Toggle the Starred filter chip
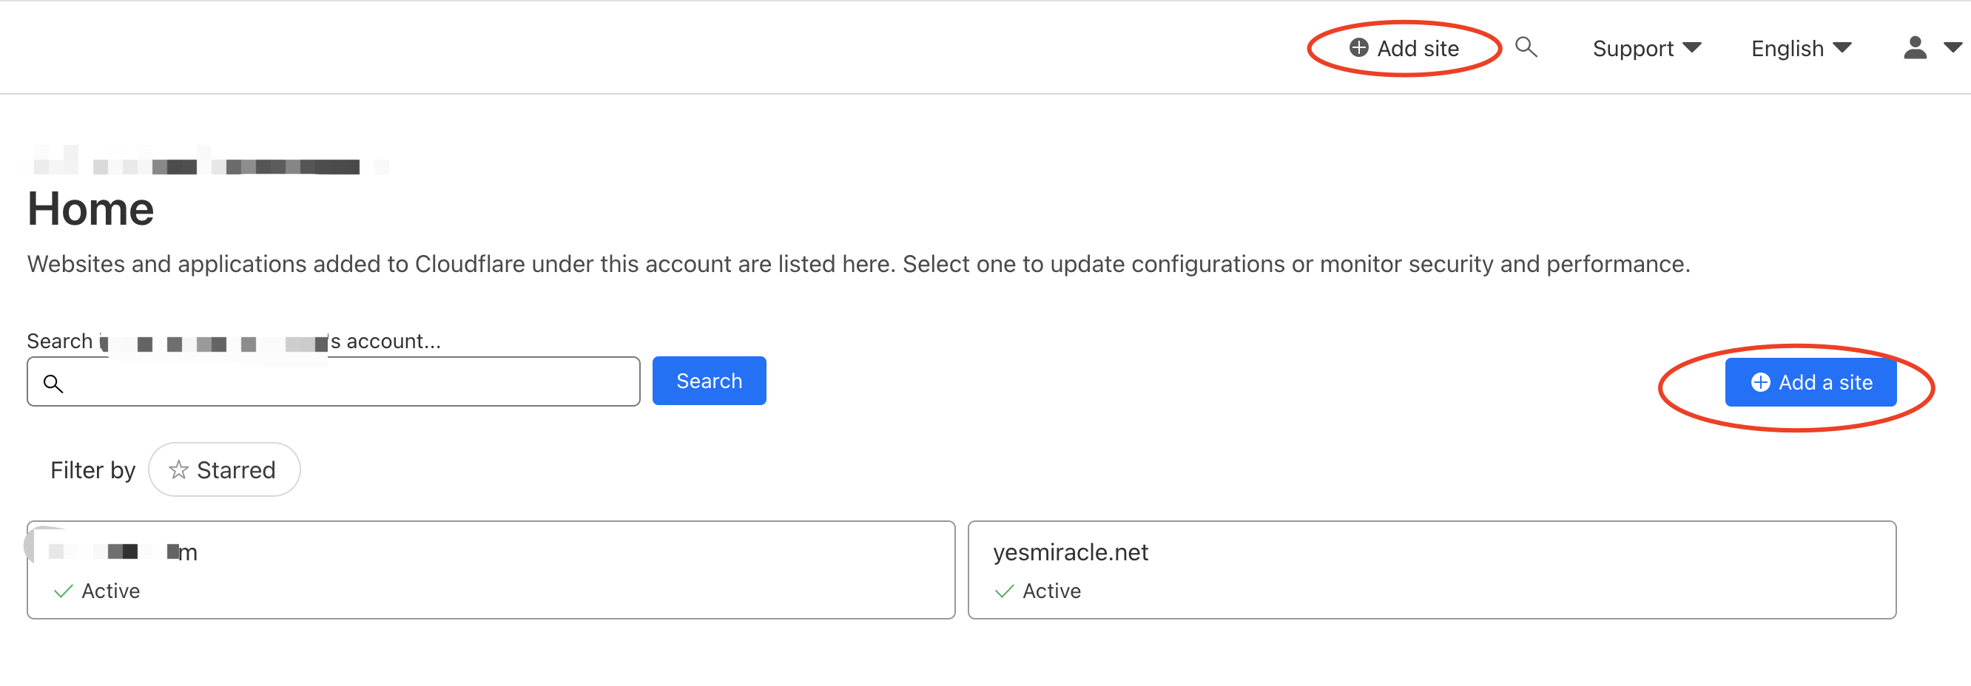This screenshot has width=1971, height=686. (224, 469)
